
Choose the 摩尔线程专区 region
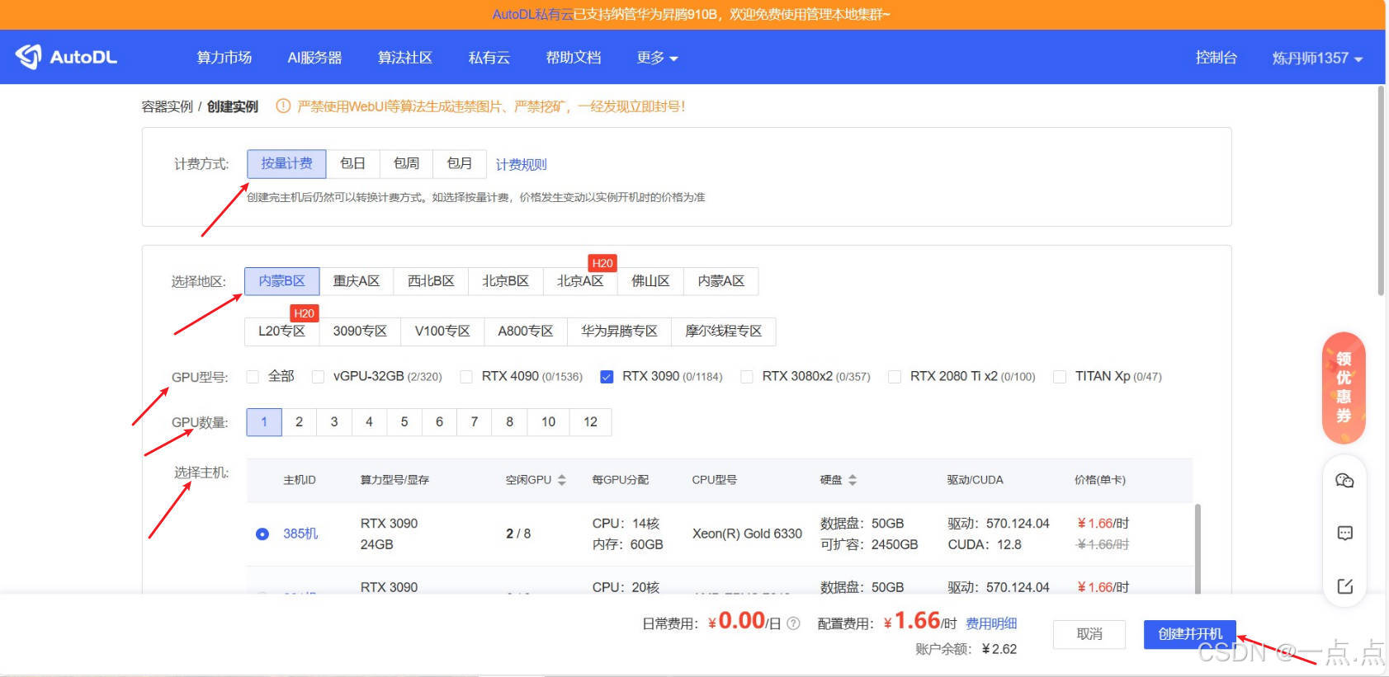coord(724,331)
